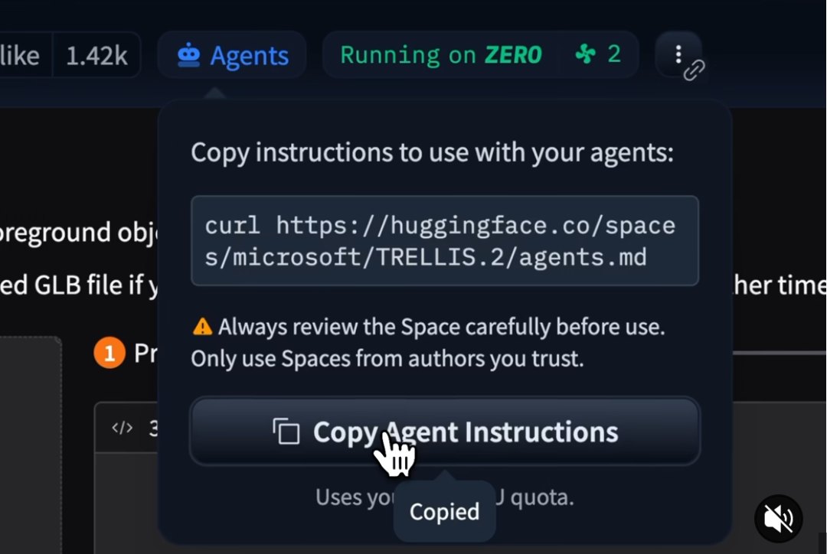Click the orange step 1 badge
The height and width of the screenshot is (554, 827).
(110, 353)
